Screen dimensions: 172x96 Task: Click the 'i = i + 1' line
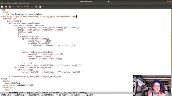point(27,63)
